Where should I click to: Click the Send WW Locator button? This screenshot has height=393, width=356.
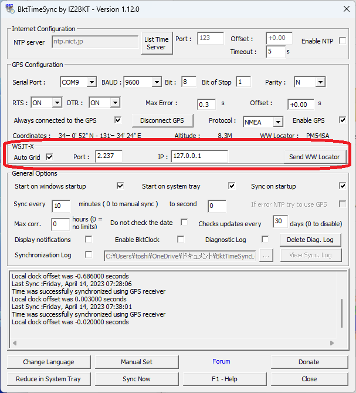pyautogui.click(x=315, y=157)
